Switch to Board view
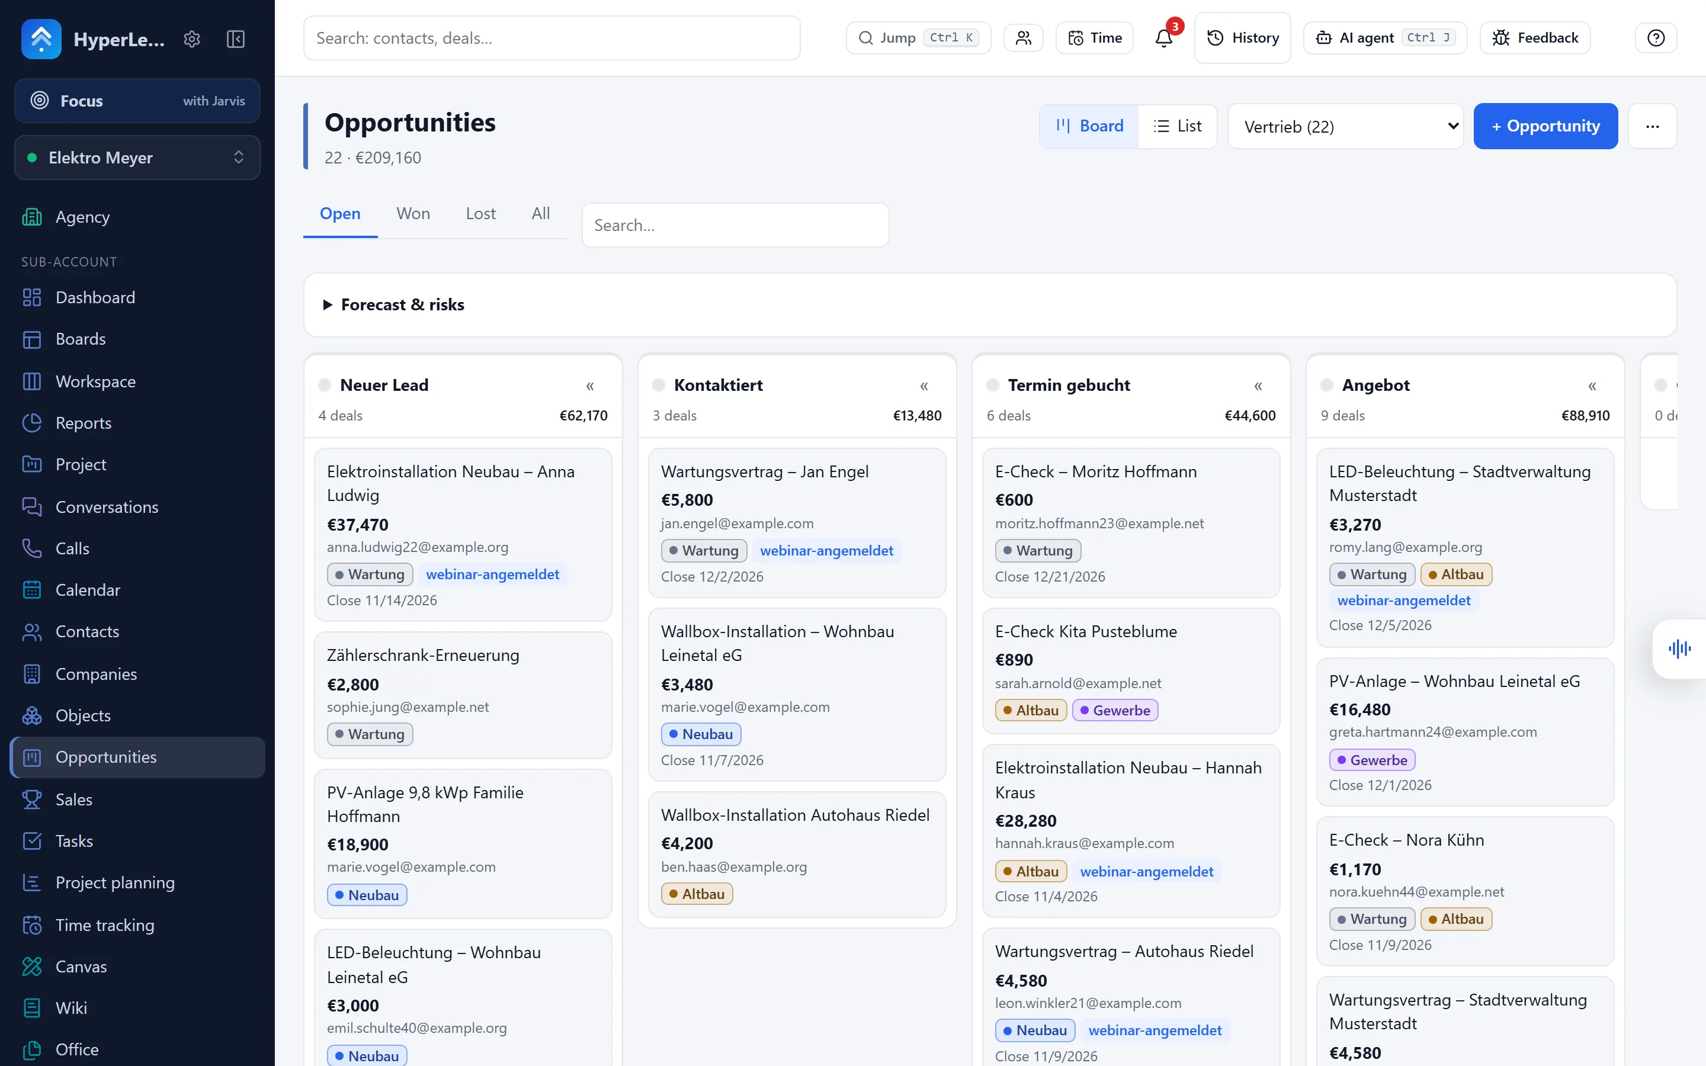This screenshot has height=1066, width=1706. pos(1089,126)
